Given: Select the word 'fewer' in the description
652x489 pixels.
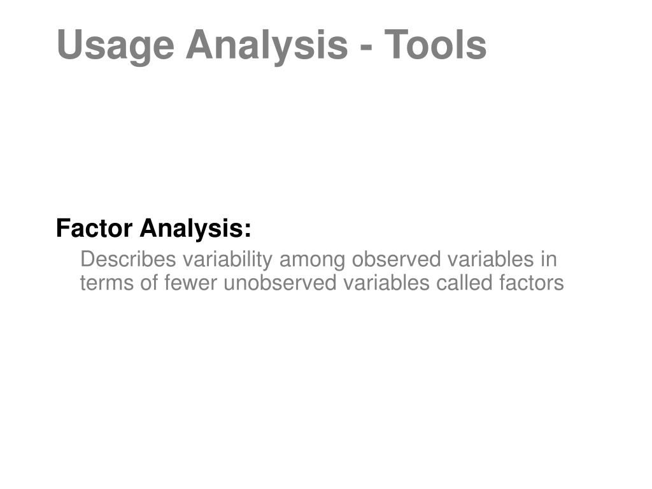Looking at the screenshot, I should pyautogui.click(x=190, y=283).
